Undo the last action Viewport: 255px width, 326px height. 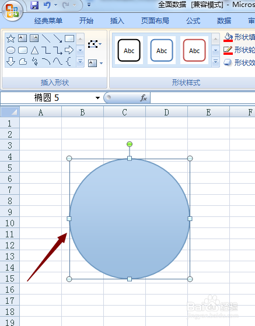[x=47, y=5]
